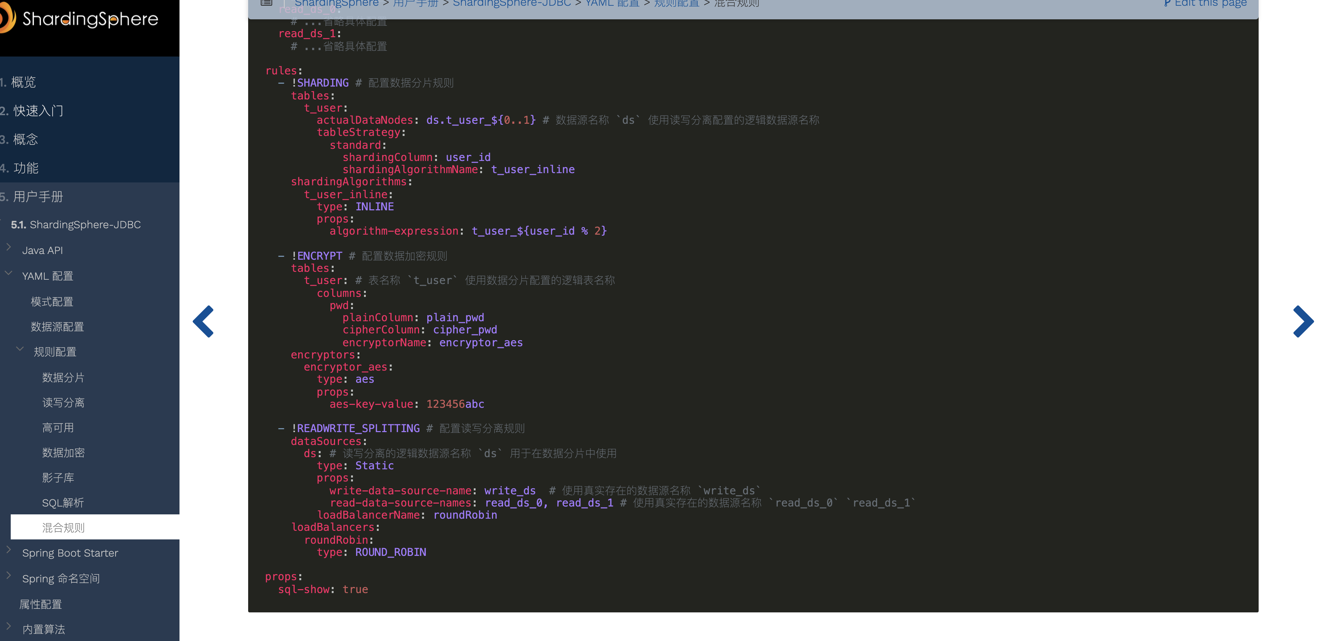The image size is (1323, 641).
Task: Click 'shardingColumn: user_id' line
Action: (x=417, y=157)
